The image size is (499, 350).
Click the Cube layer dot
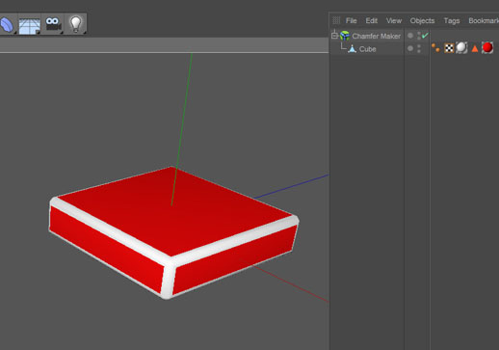pos(410,48)
